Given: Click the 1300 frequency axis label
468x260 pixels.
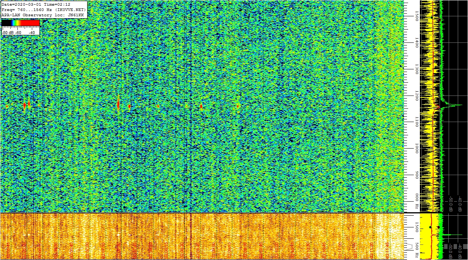Looking at the screenshot, I should pyautogui.click(x=417, y=69).
